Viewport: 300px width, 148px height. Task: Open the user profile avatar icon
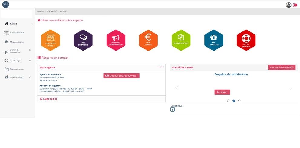click(x=288, y=5)
